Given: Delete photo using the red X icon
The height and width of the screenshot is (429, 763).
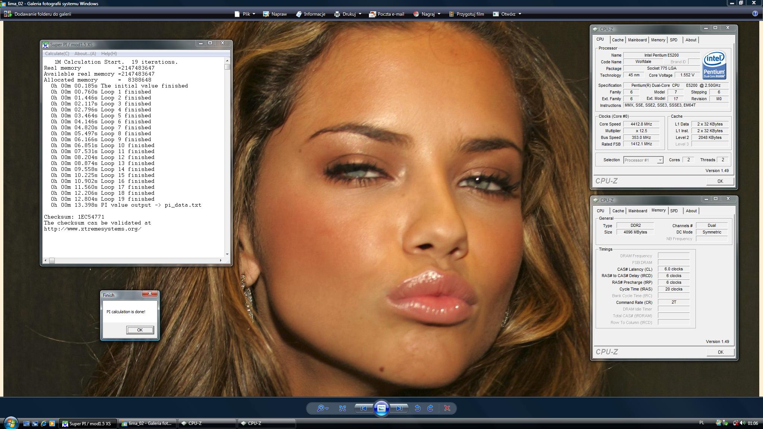Looking at the screenshot, I should pos(447,408).
